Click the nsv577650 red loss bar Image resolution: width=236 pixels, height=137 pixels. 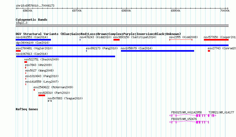tap(216, 40)
